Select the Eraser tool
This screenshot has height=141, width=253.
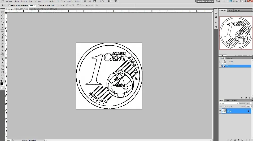tap(2, 44)
